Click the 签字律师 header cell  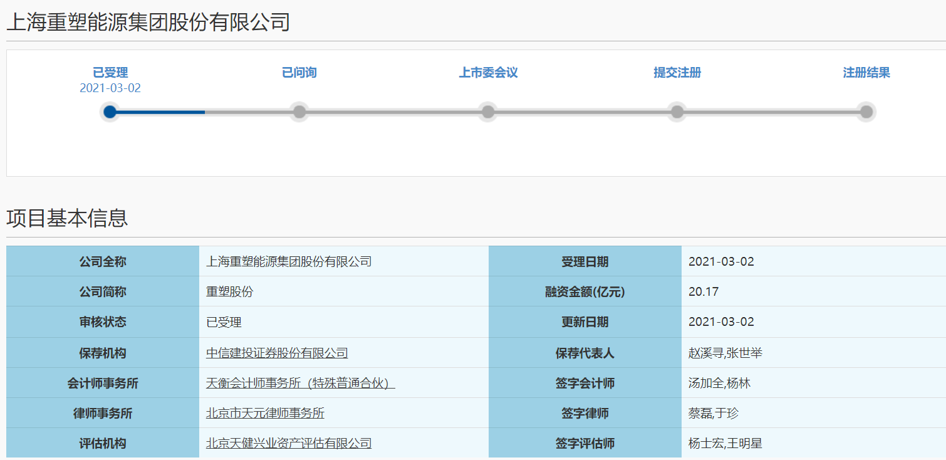(585, 413)
